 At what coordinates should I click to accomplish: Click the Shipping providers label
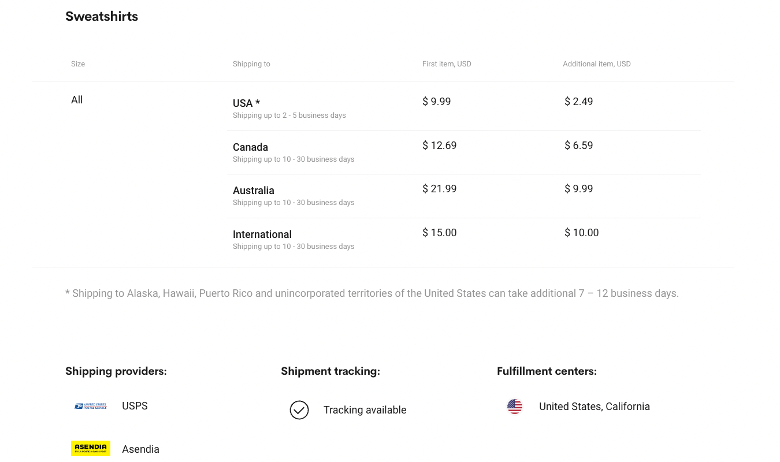click(x=116, y=371)
